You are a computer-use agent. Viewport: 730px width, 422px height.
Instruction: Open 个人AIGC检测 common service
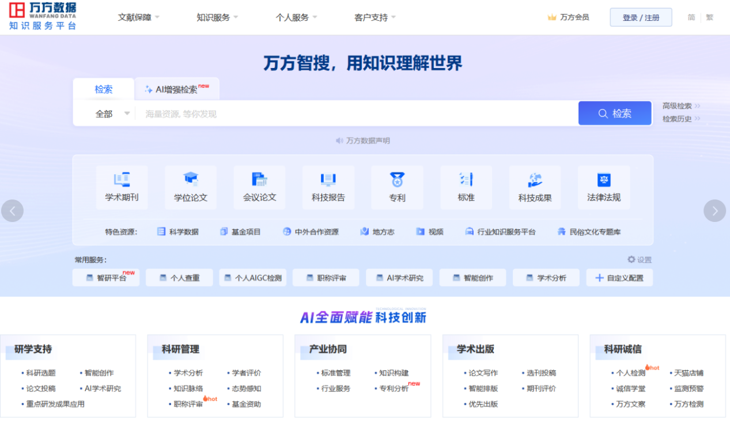coord(253,278)
